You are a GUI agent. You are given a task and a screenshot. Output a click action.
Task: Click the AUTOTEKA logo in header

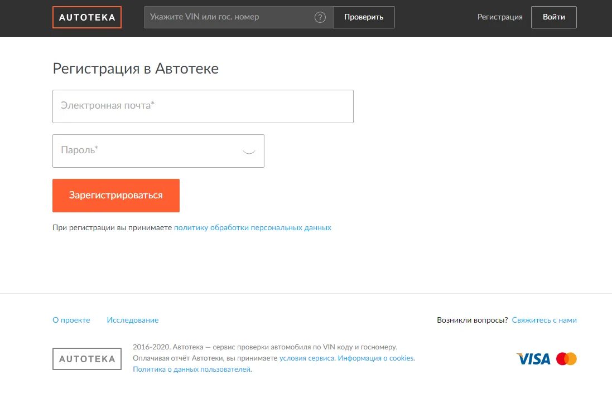pos(87,17)
